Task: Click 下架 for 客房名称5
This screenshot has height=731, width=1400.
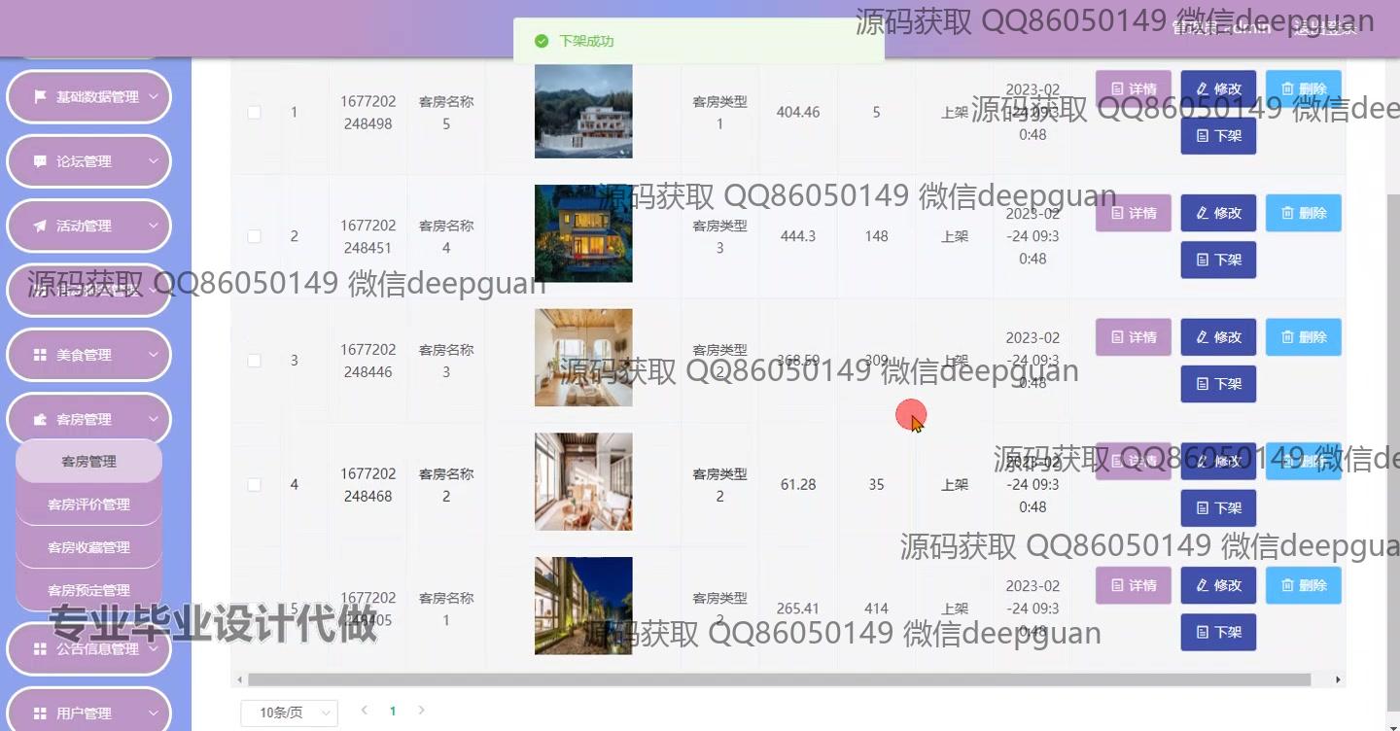Action: 1218,135
